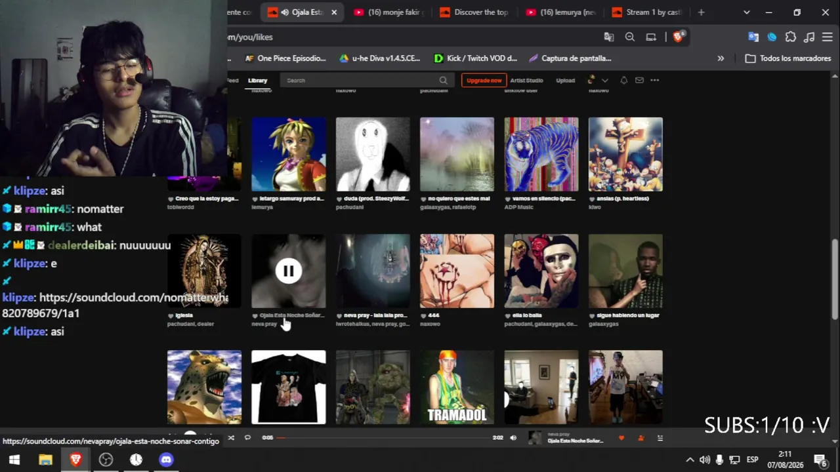Switch to the Library tab
This screenshot has width=840, height=472.
click(257, 81)
